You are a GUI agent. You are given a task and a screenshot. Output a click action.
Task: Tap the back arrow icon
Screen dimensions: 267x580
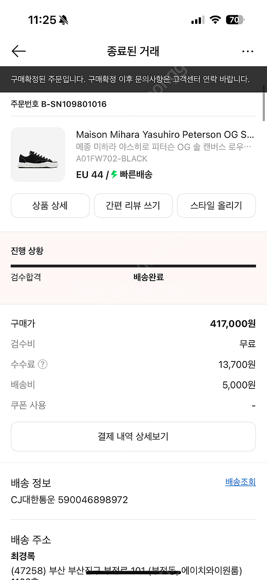coord(19,51)
